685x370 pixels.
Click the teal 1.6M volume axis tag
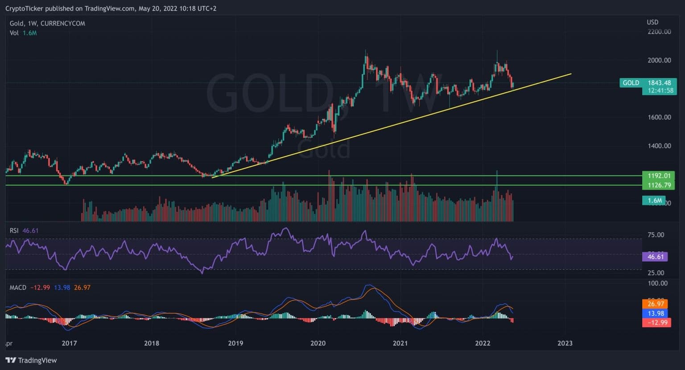[x=654, y=200]
